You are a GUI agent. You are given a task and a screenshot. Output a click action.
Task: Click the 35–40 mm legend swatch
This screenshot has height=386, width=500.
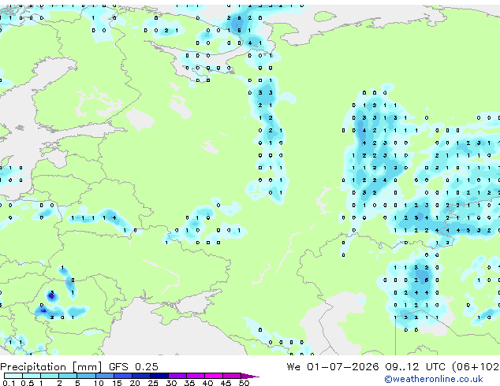click(x=196, y=376)
